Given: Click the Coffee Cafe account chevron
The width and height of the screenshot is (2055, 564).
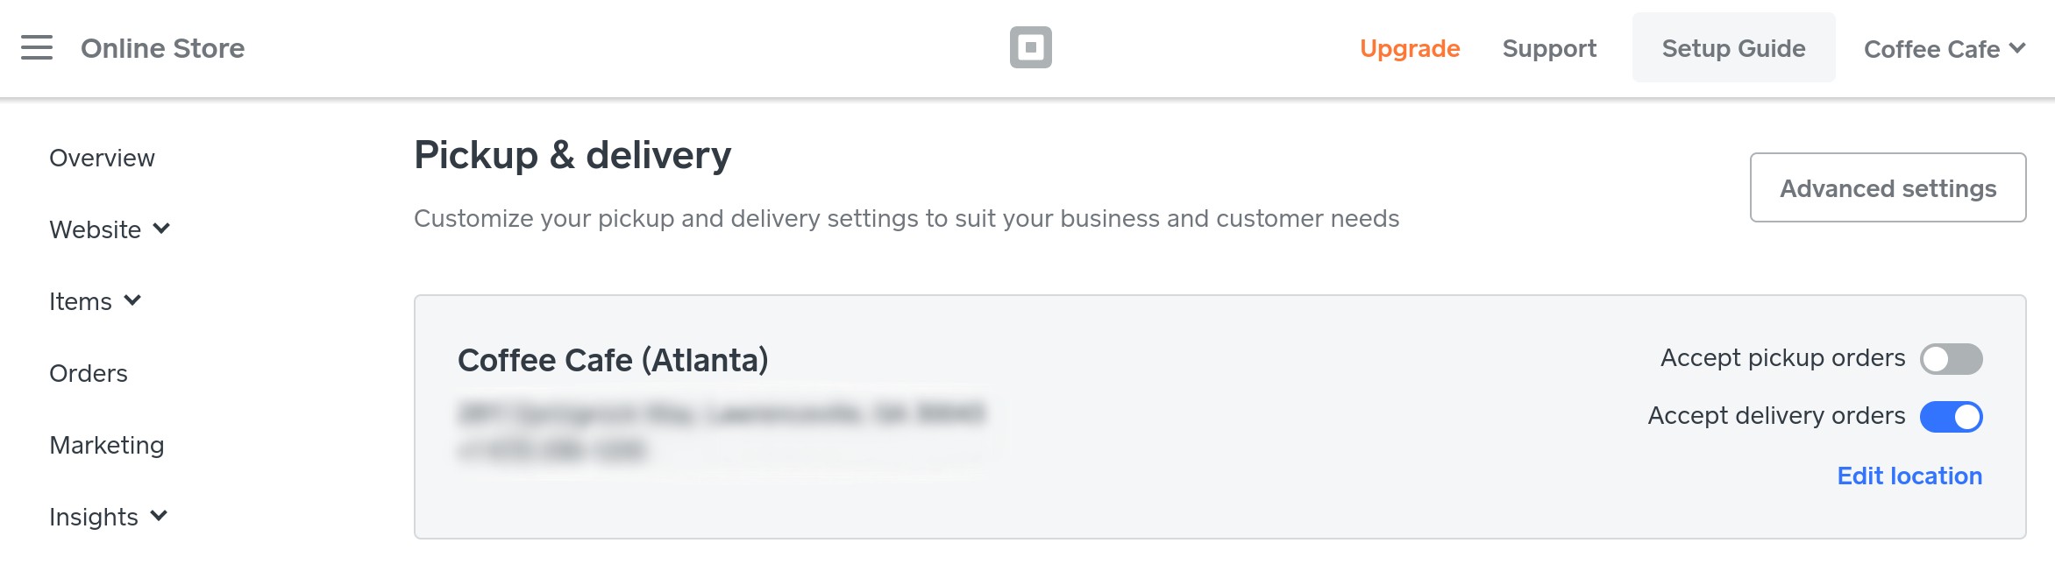Looking at the screenshot, I should pyautogui.click(x=2017, y=48).
